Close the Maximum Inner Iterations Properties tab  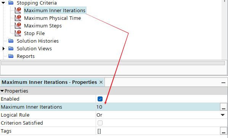[101, 82]
